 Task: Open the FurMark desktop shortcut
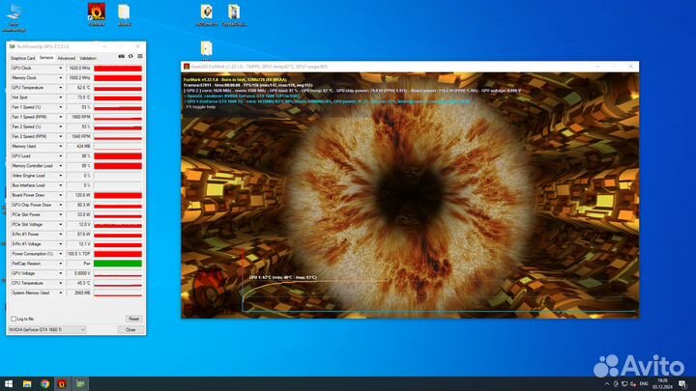(97, 13)
